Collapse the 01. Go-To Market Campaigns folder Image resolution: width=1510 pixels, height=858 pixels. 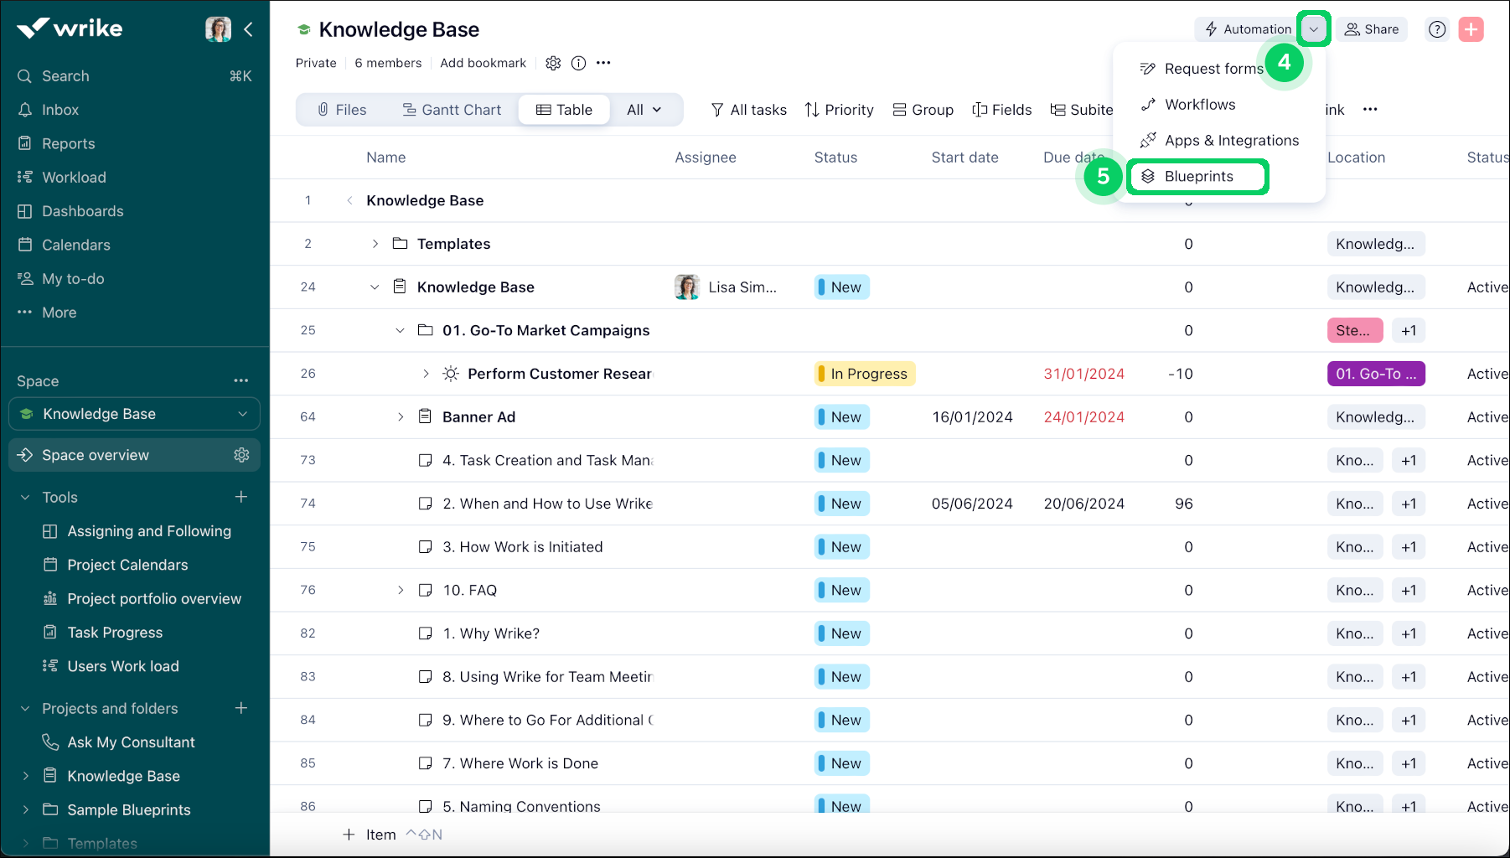tap(400, 330)
